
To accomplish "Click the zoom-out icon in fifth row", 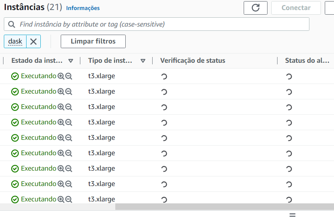I will [69, 138].
